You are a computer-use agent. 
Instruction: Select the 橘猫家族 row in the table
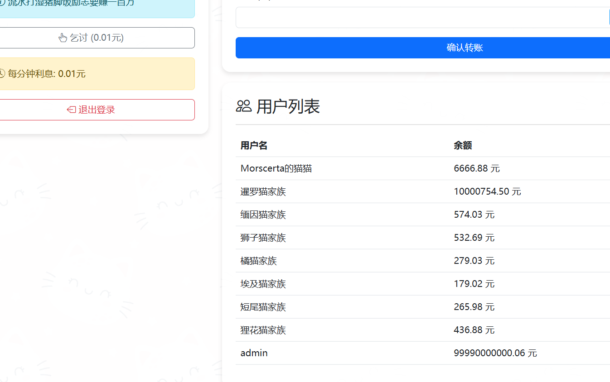(259, 260)
